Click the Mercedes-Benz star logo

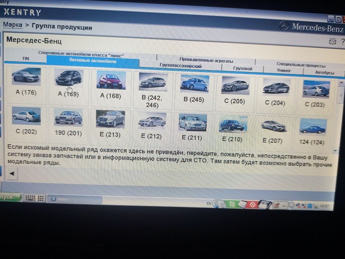click(284, 26)
